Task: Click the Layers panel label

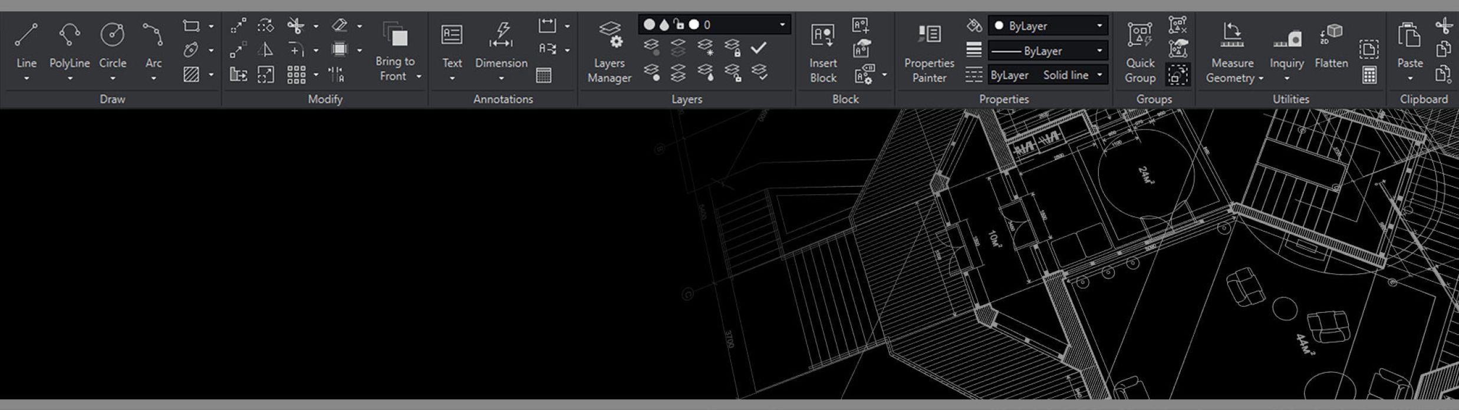Action: (687, 99)
